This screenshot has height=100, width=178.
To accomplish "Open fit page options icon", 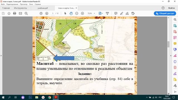I will pos(101,13).
